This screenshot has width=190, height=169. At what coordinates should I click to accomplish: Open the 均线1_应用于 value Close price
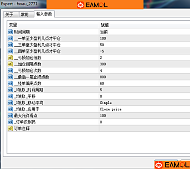click(144, 109)
